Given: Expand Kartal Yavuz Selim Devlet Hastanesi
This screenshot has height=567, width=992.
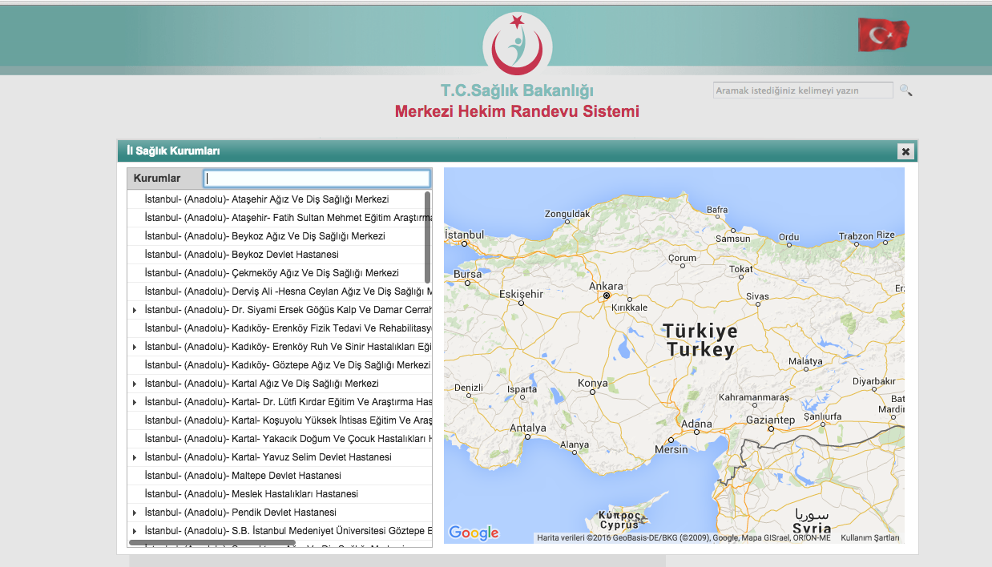Looking at the screenshot, I should click(x=135, y=457).
